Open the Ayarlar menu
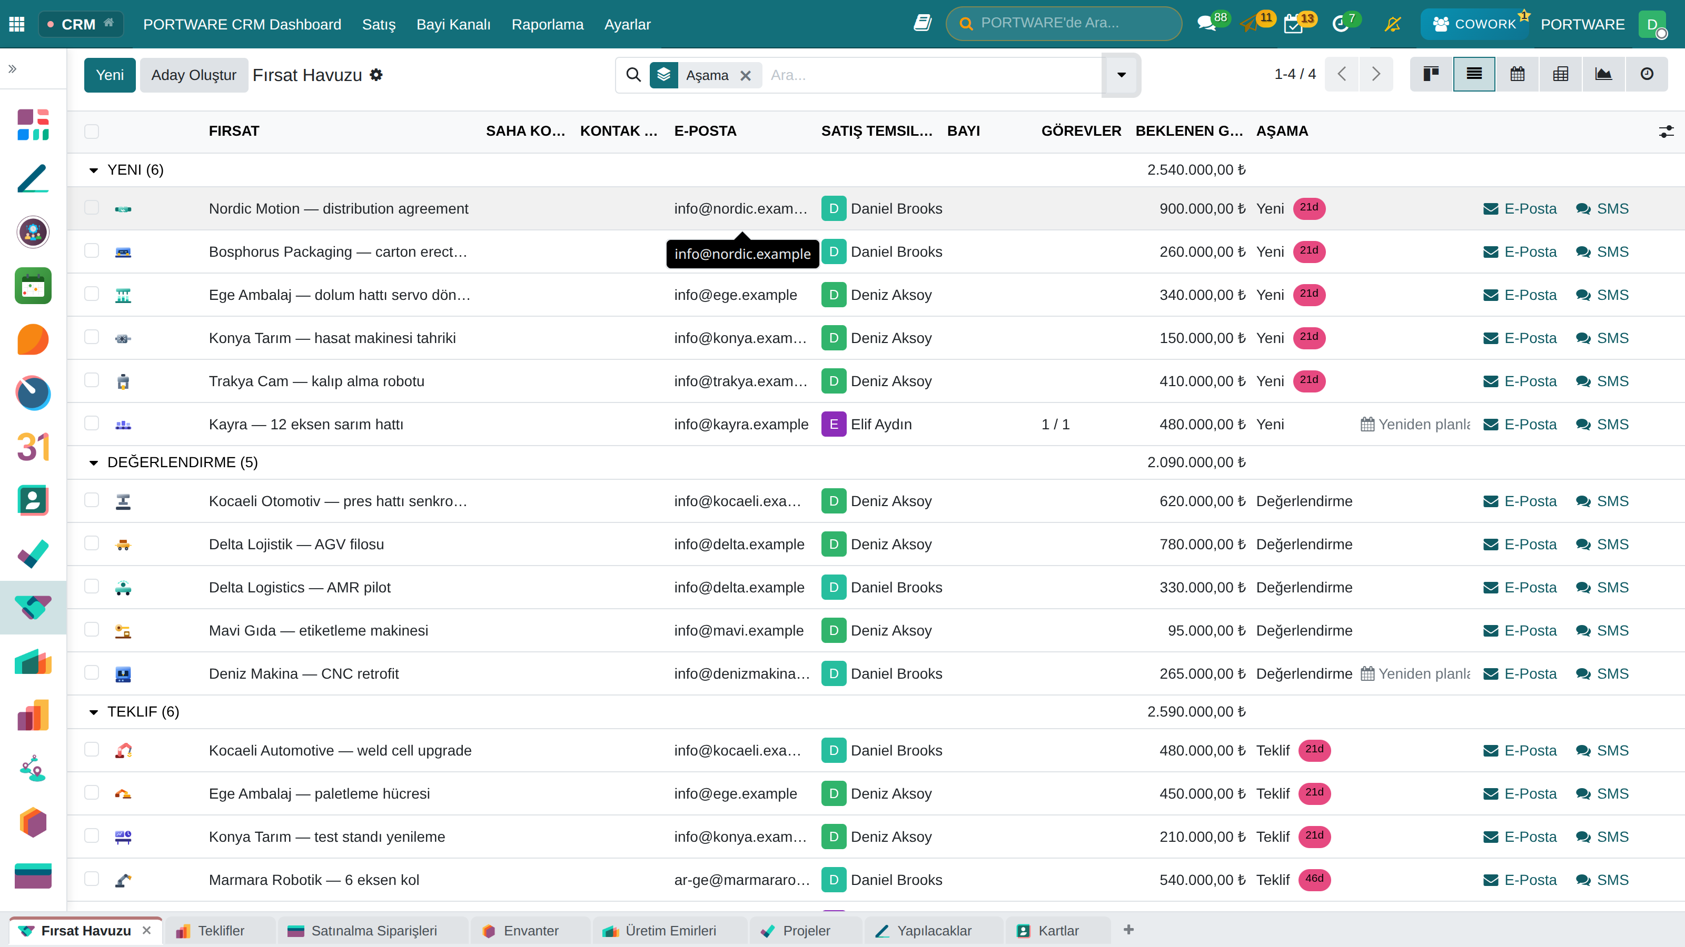Image resolution: width=1685 pixels, height=947 pixels. [627, 24]
